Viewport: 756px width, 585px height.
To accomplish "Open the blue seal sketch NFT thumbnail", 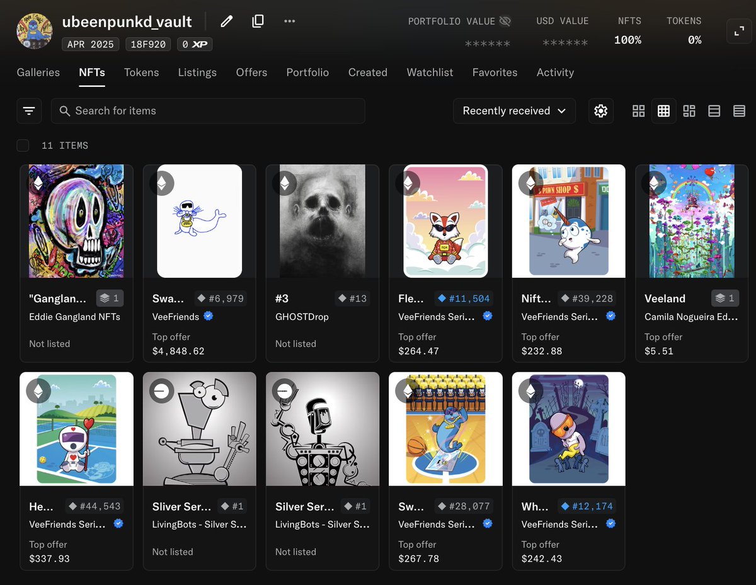I will 199,221.
